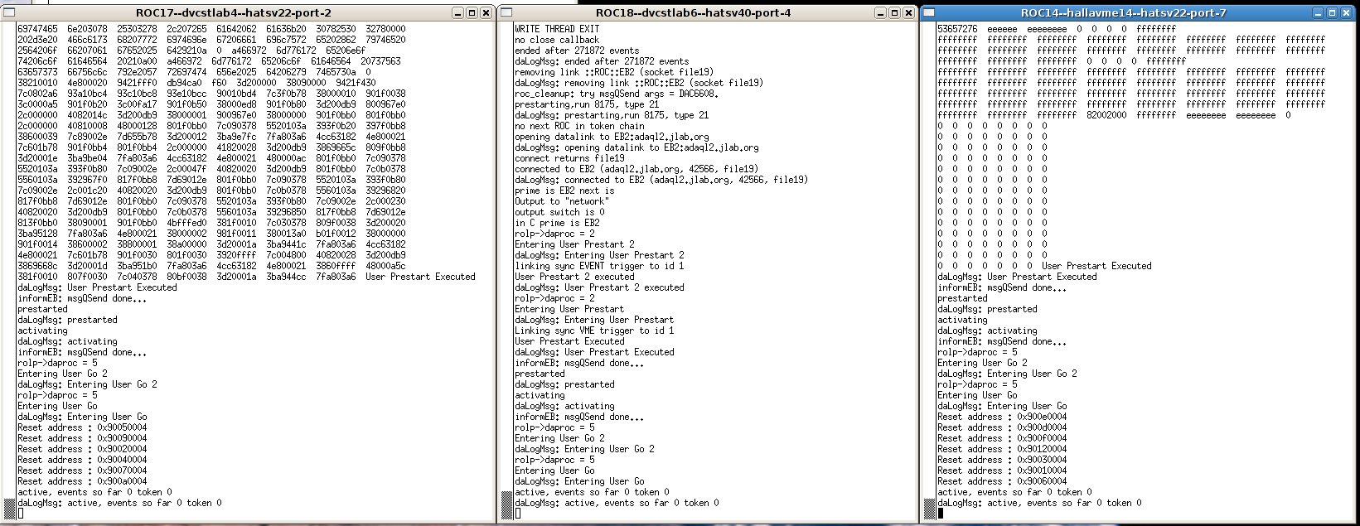Maximize the ROC17--dvcstlab4 window
1360x526 pixels.
pos(472,13)
